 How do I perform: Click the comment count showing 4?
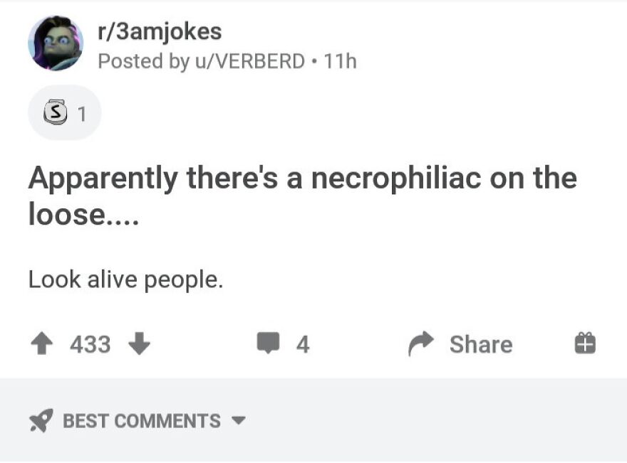303,344
